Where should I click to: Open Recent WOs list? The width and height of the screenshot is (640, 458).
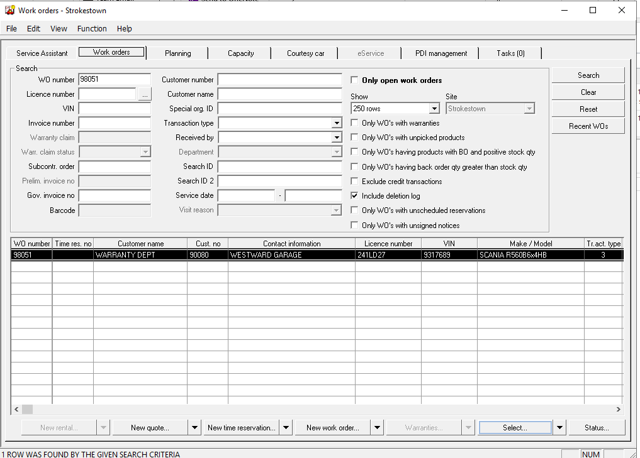pos(588,126)
